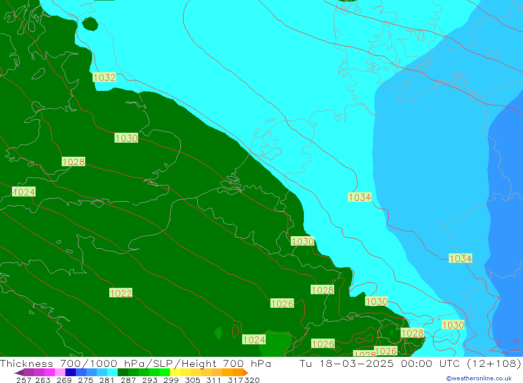523x383 pixels.
Task: Pick the bright magenta legend swatch
Action: (49, 372)
